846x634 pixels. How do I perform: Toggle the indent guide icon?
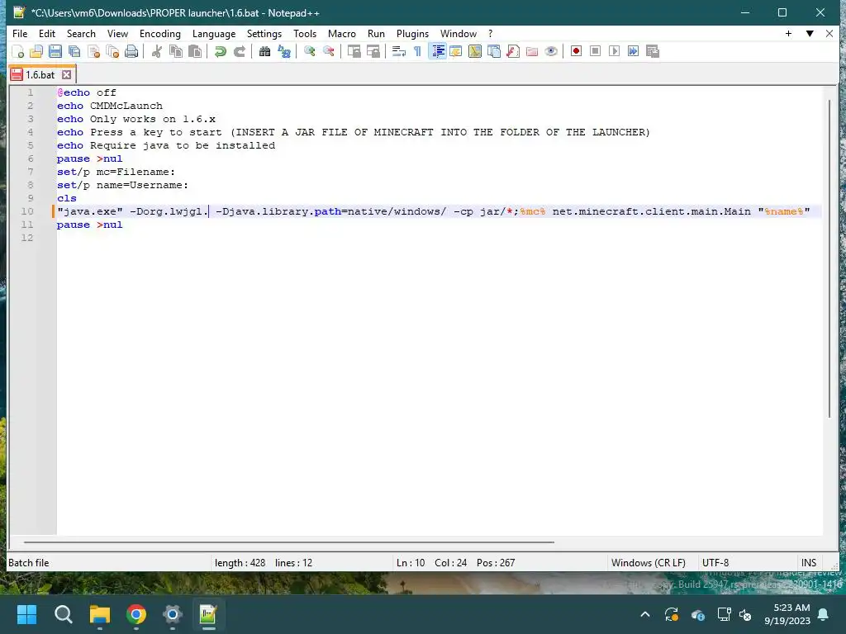tap(438, 51)
